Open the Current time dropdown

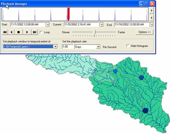click(x=102, y=24)
